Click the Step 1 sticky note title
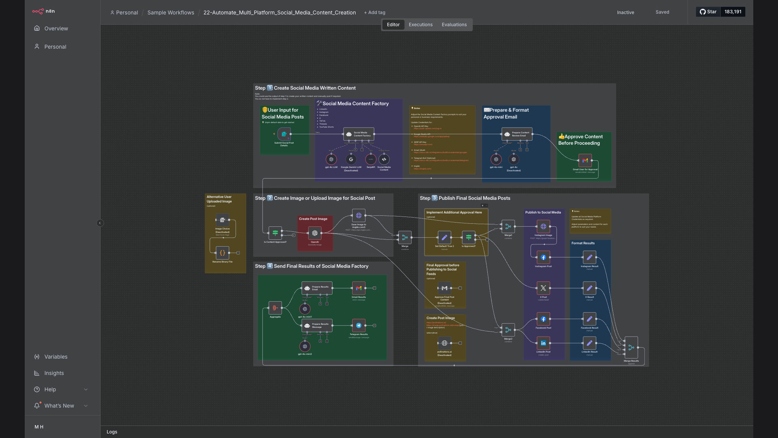This screenshot has height=438, width=778. [x=305, y=88]
